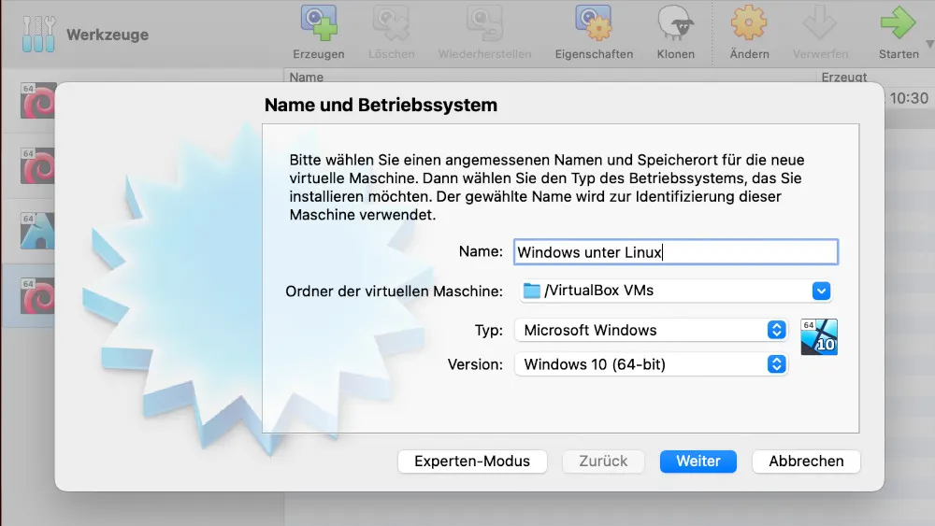Click the Wiederherstellen toolbar icon
This screenshot has height=526, width=935.
(x=484, y=23)
